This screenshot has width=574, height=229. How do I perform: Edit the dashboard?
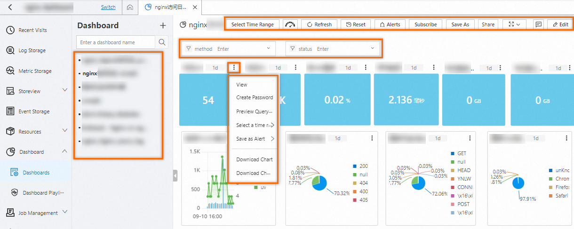560,24
